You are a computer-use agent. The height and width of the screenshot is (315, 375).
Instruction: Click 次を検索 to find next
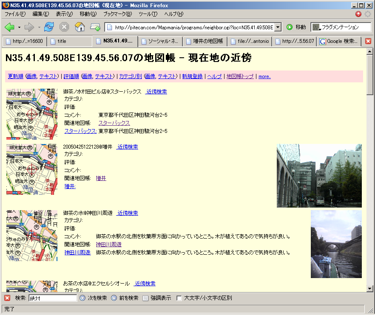click(94, 298)
